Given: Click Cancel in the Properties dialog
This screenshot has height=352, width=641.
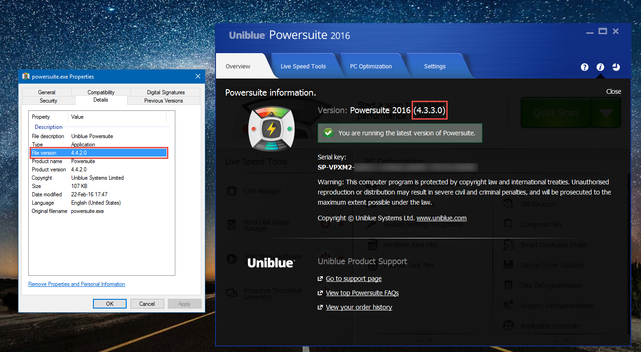Looking at the screenshot, I should [147, 303].
